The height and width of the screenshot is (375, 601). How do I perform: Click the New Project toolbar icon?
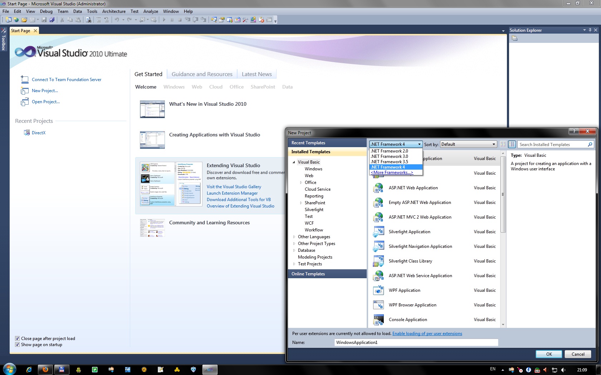(x=8, y=20)
